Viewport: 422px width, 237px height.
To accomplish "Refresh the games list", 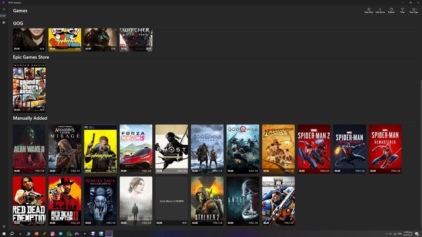I will tap(391, 11).
